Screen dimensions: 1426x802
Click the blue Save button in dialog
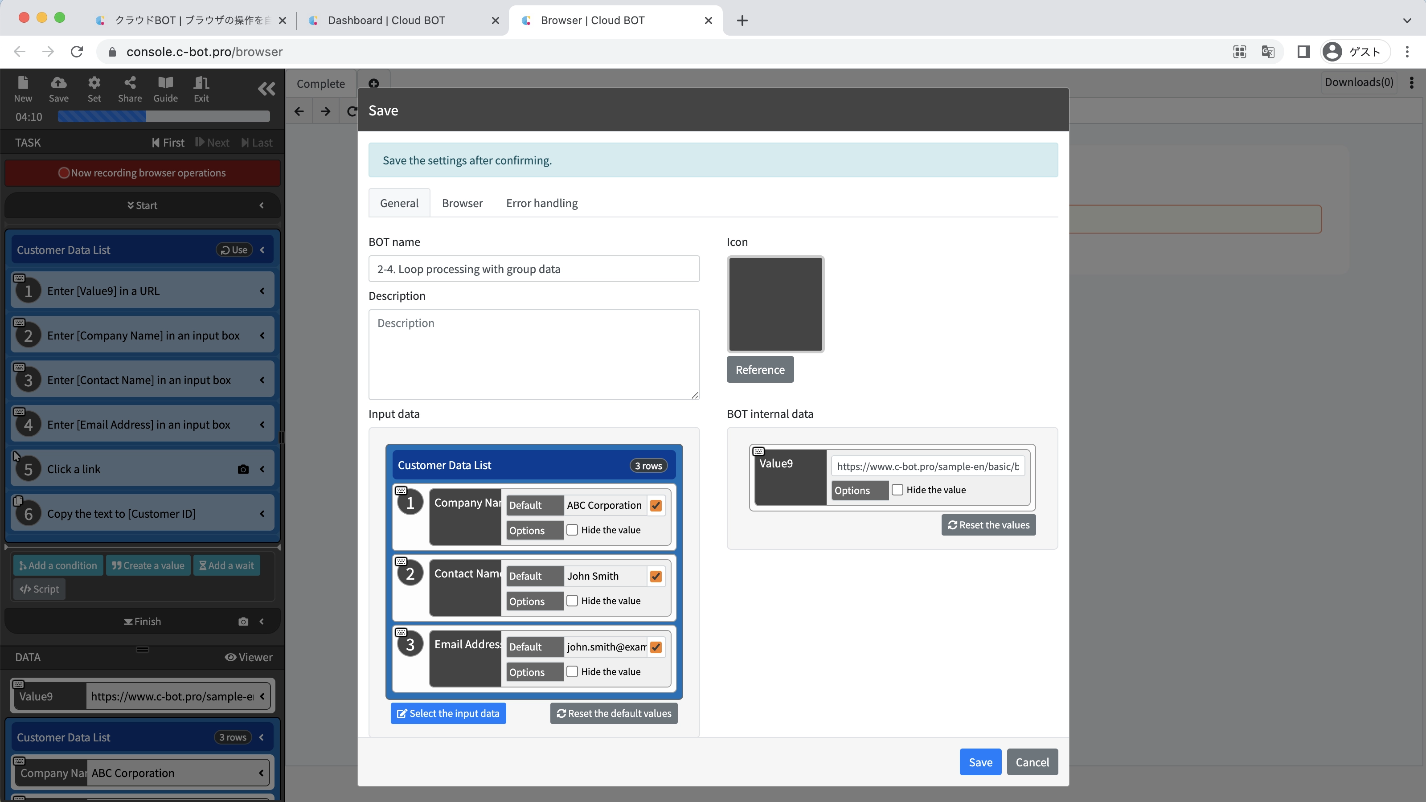980,762
